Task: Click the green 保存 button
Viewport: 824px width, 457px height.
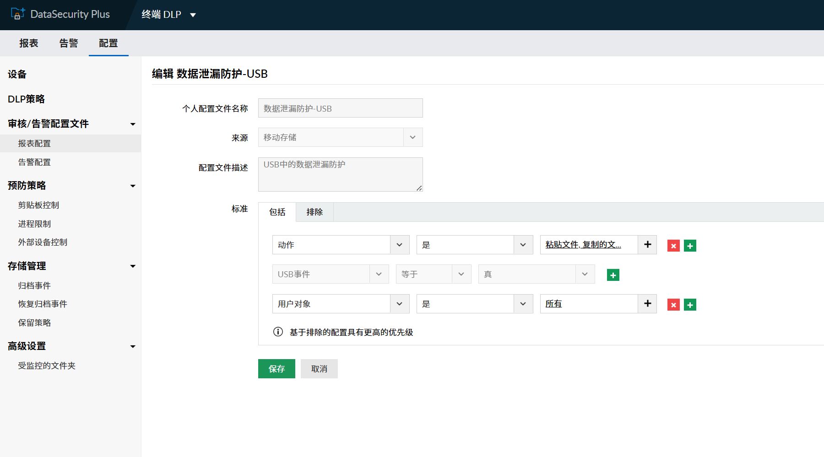Action: click(x=276, y=369)
